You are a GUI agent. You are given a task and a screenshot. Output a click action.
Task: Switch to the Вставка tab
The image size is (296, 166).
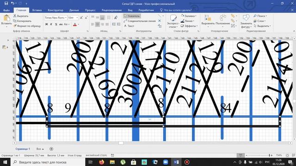pyautogui.click(x=37, y=10)
